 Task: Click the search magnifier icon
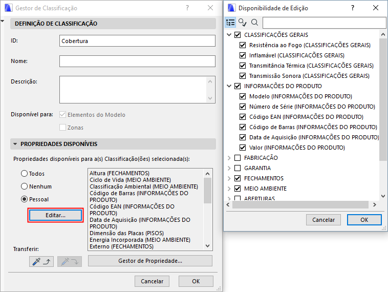click(254, 23)
